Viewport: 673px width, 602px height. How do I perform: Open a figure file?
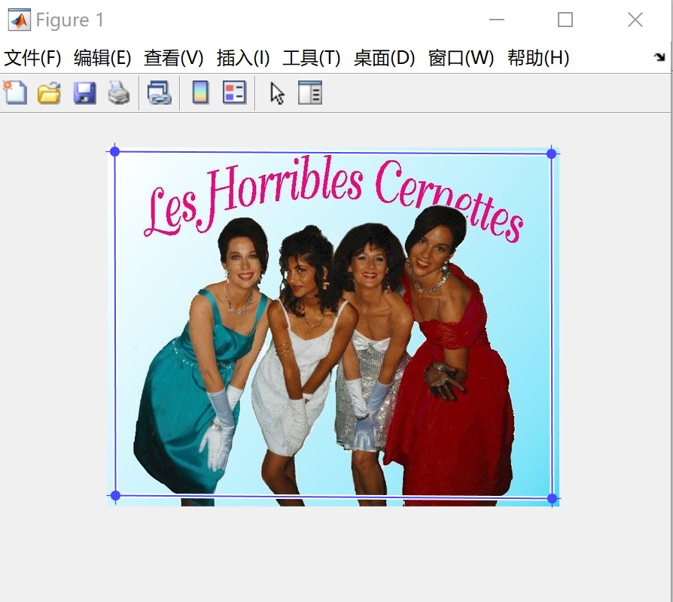point(47,92)
